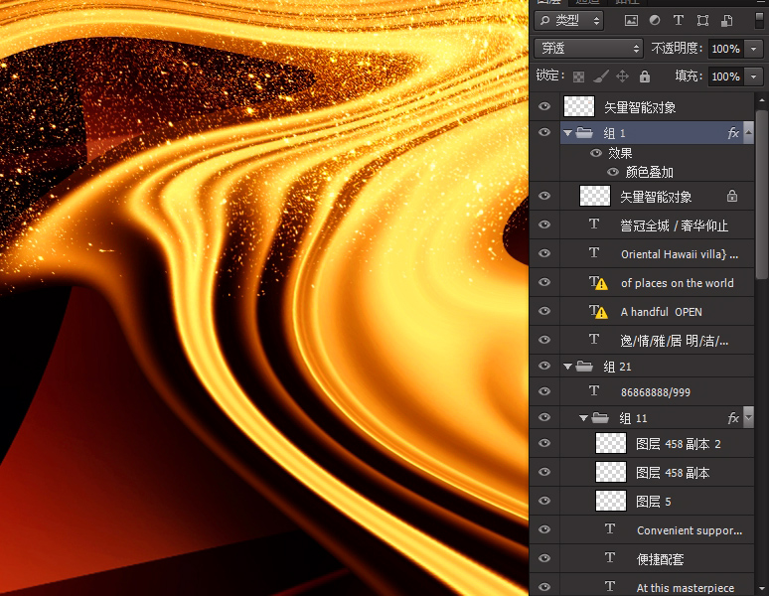Hide the 誉冠全城 text layer
Screen dimensions: 769x596
point(544,224)
